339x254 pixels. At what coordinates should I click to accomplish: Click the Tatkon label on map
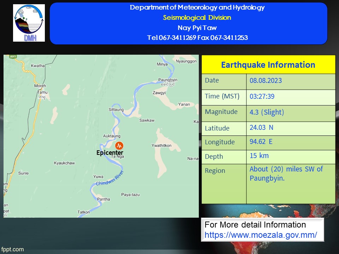click(x=84, y=212)
